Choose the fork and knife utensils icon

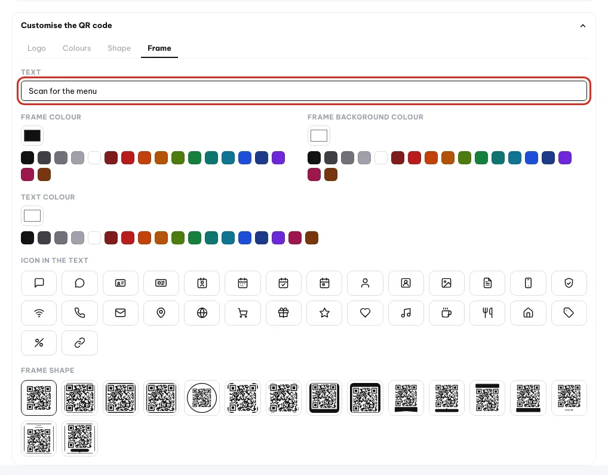click(487, 313)
